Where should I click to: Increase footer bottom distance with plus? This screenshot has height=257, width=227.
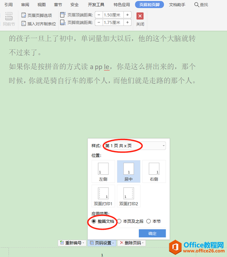127,22
